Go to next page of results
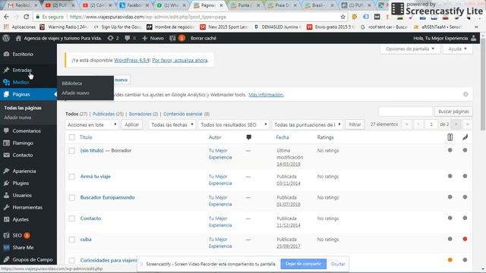486x273 pixels. click(x=456, y=124)
